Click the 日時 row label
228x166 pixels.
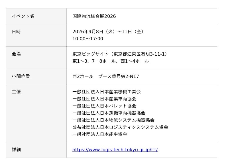(x=16, y=31)
